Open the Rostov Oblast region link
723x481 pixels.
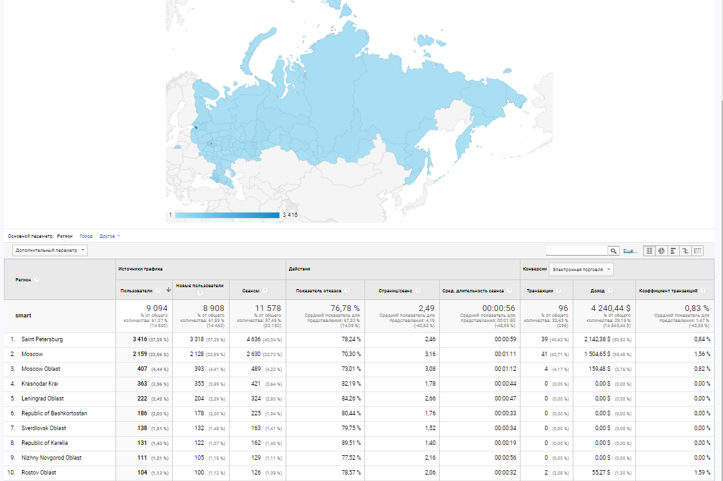pos(39,472)
